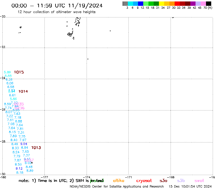
Task: Select the blue wave height reading '9.04'
Action: click(x=24, y=144)
